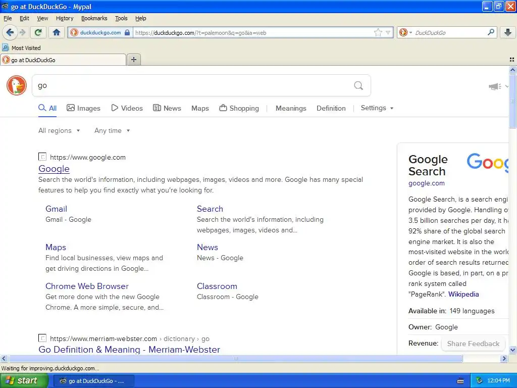Select the 'go at DuckDuckGo' browser tab
Screen dimensions: 517x388
[x=63, y=60]
